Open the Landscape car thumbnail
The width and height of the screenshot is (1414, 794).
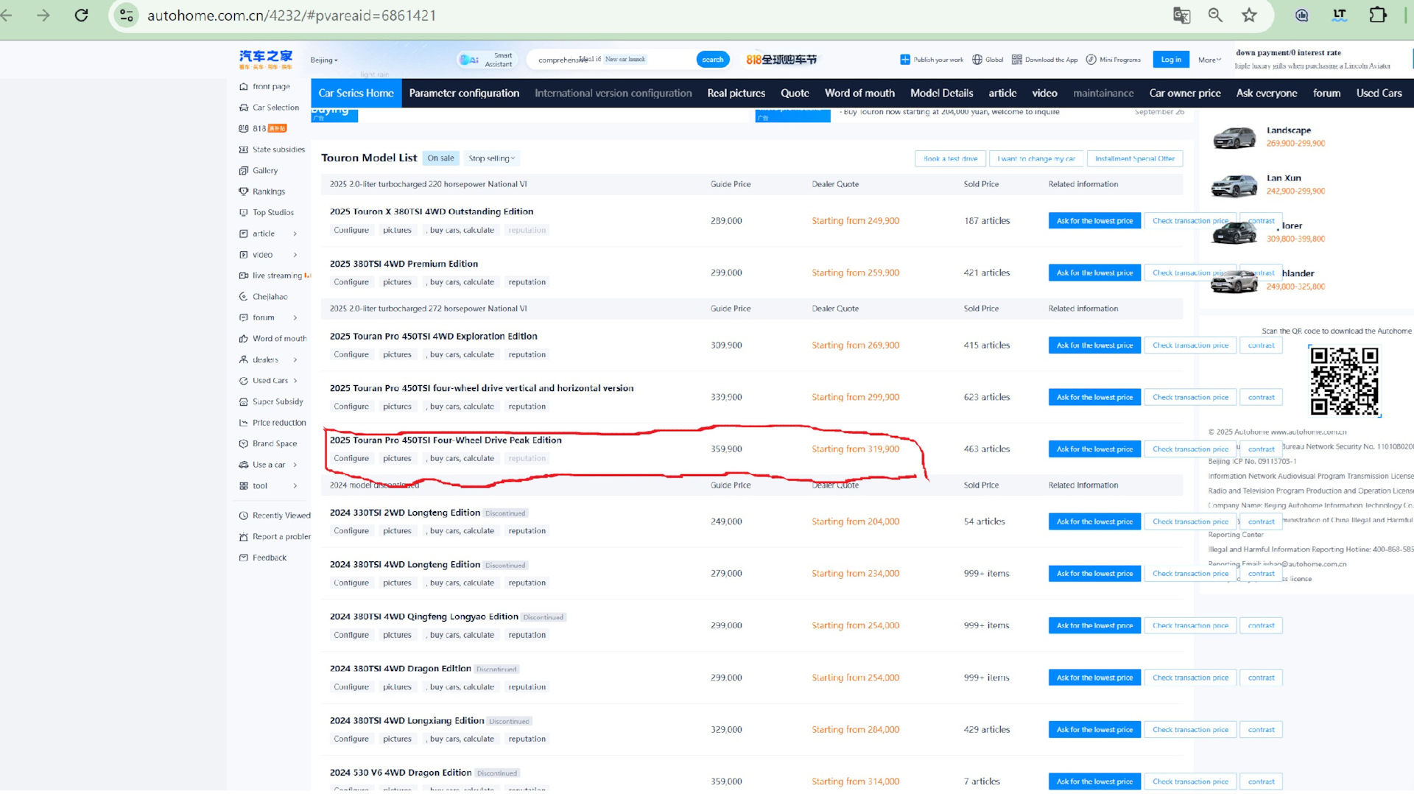[x=1234, y=137]
